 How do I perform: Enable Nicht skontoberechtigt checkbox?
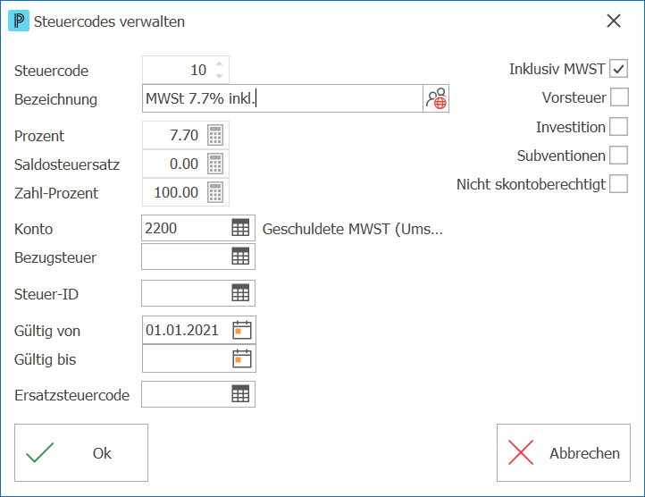[619, 183]
